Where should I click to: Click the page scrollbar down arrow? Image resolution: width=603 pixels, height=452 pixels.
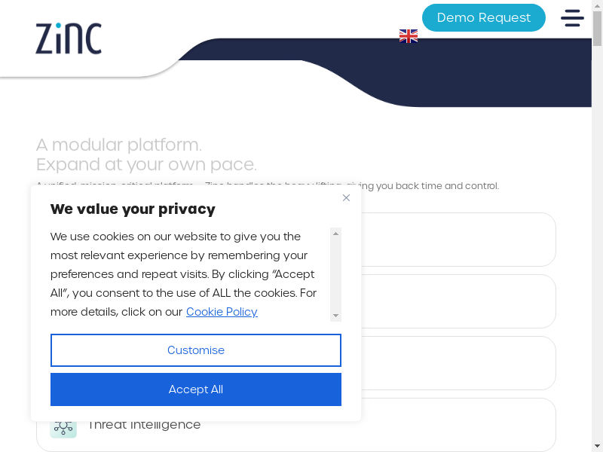(597, 446)
